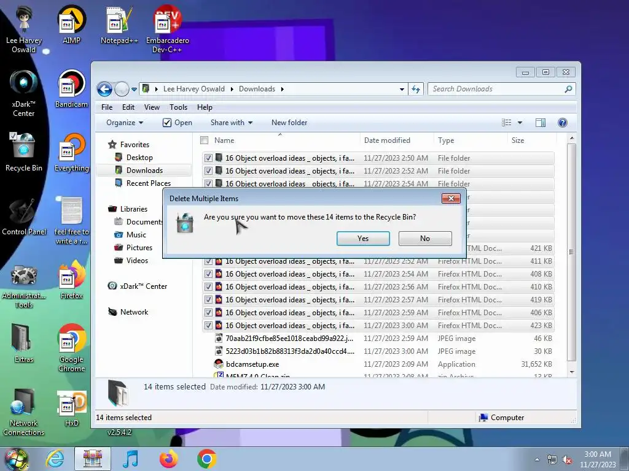Open the Help menu

pyautogui.click(x=205, y=107)
